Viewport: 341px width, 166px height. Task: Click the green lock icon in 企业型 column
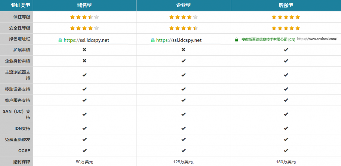pyautogui.click(x=153, y=40)
